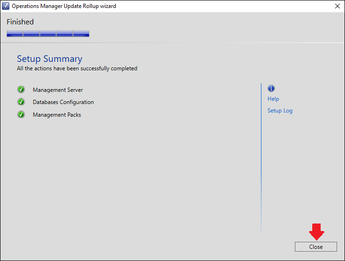
Task: Click the 'Operations Manager Update Rollup wizard' title
Action: [x=64, y=6]
